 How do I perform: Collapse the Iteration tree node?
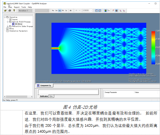click(5, 17)
